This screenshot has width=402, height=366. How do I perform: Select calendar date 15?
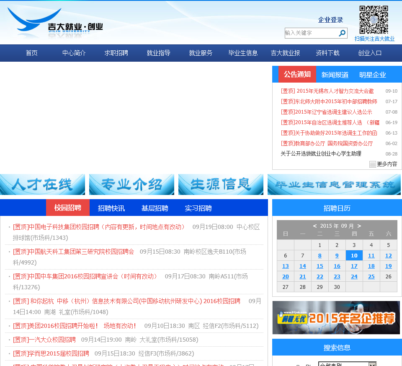click(320, 266)
